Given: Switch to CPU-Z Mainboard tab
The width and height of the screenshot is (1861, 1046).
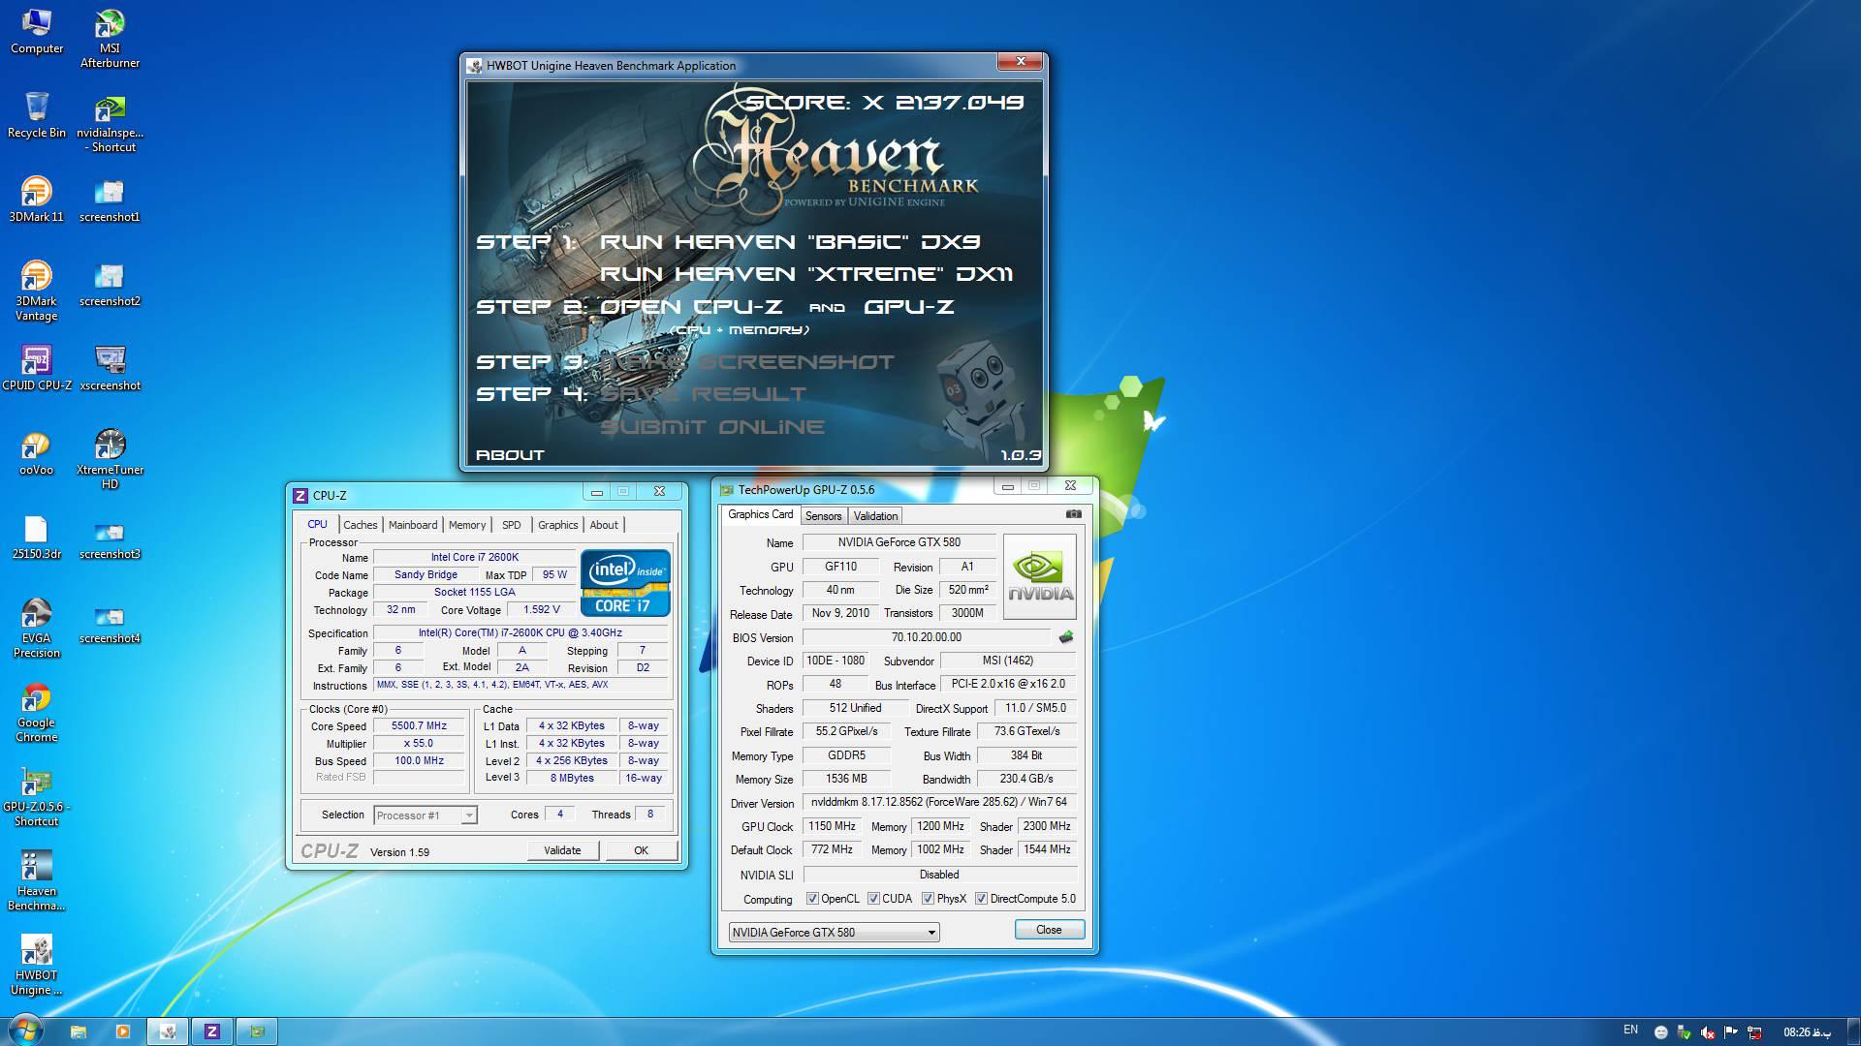Looking at the screenshot, I should click(413, 525).
